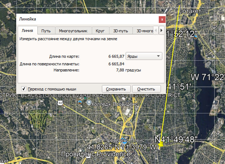The height and width of the screenshot is (164, 225).
Task: Click the Сохранить button
Action: 116,89
